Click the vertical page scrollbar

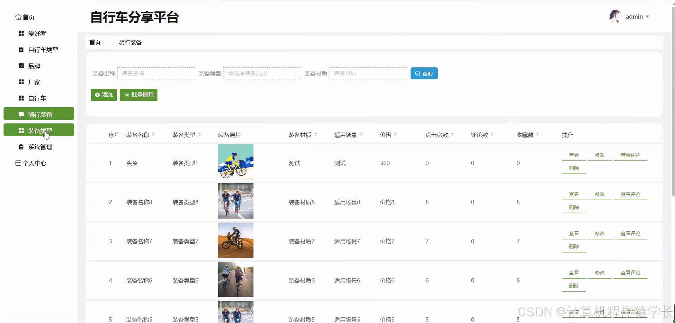[x=673, y=102]
